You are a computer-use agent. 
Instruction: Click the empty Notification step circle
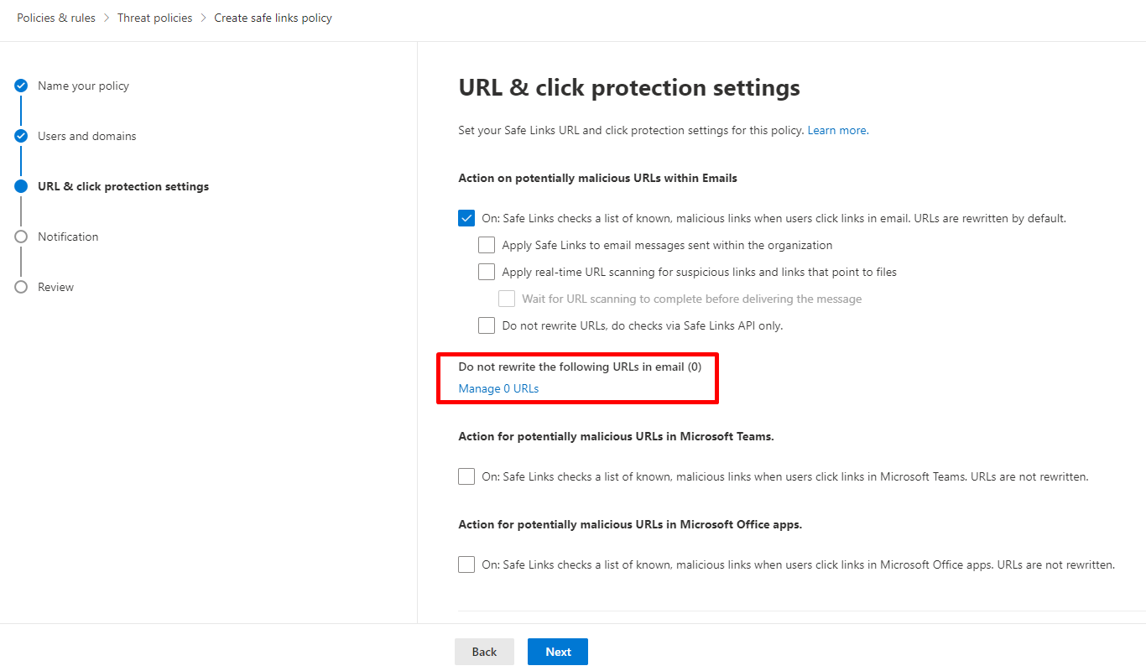click(21, 237)
